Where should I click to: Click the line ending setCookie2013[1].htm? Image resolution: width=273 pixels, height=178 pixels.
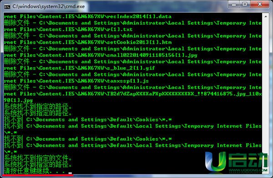click(87, 42)
